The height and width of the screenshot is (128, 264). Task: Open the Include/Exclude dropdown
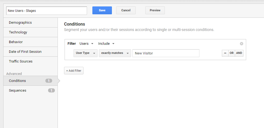[106, 44]
